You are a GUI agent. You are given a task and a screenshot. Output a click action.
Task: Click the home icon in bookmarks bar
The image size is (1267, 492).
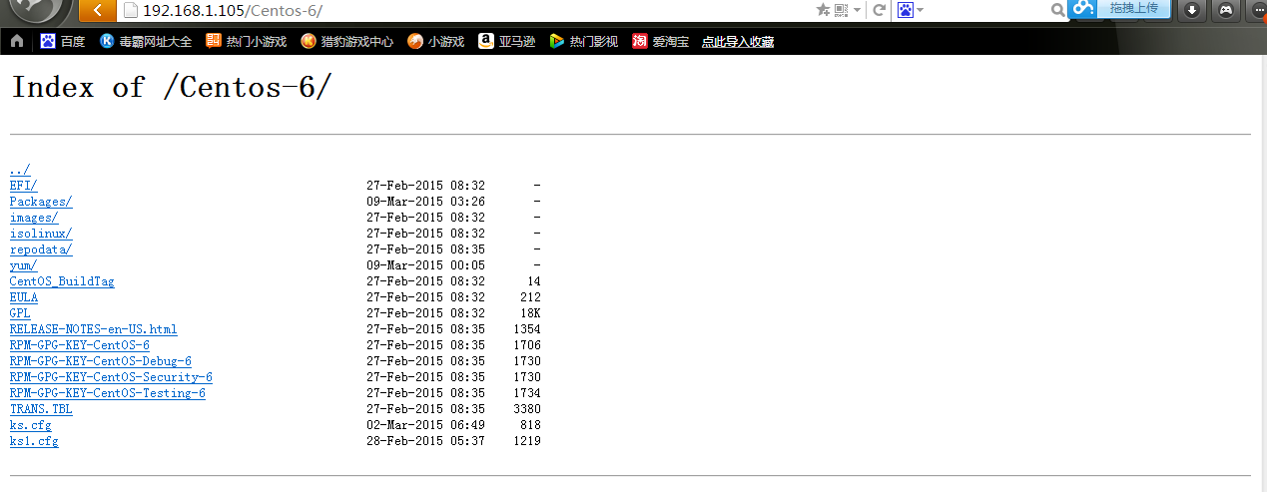pos(16,41)
